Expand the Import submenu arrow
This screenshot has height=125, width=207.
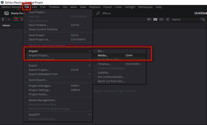[89, 51]
